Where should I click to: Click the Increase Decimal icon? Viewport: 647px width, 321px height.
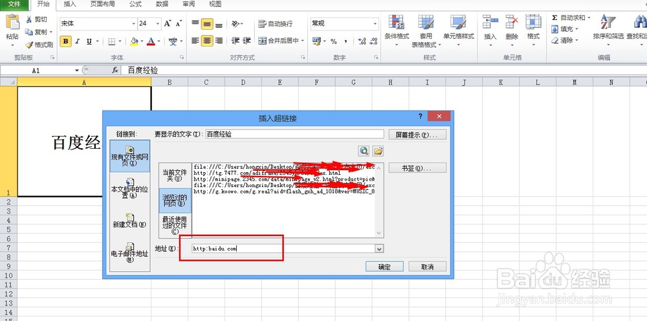coord(362,41)
